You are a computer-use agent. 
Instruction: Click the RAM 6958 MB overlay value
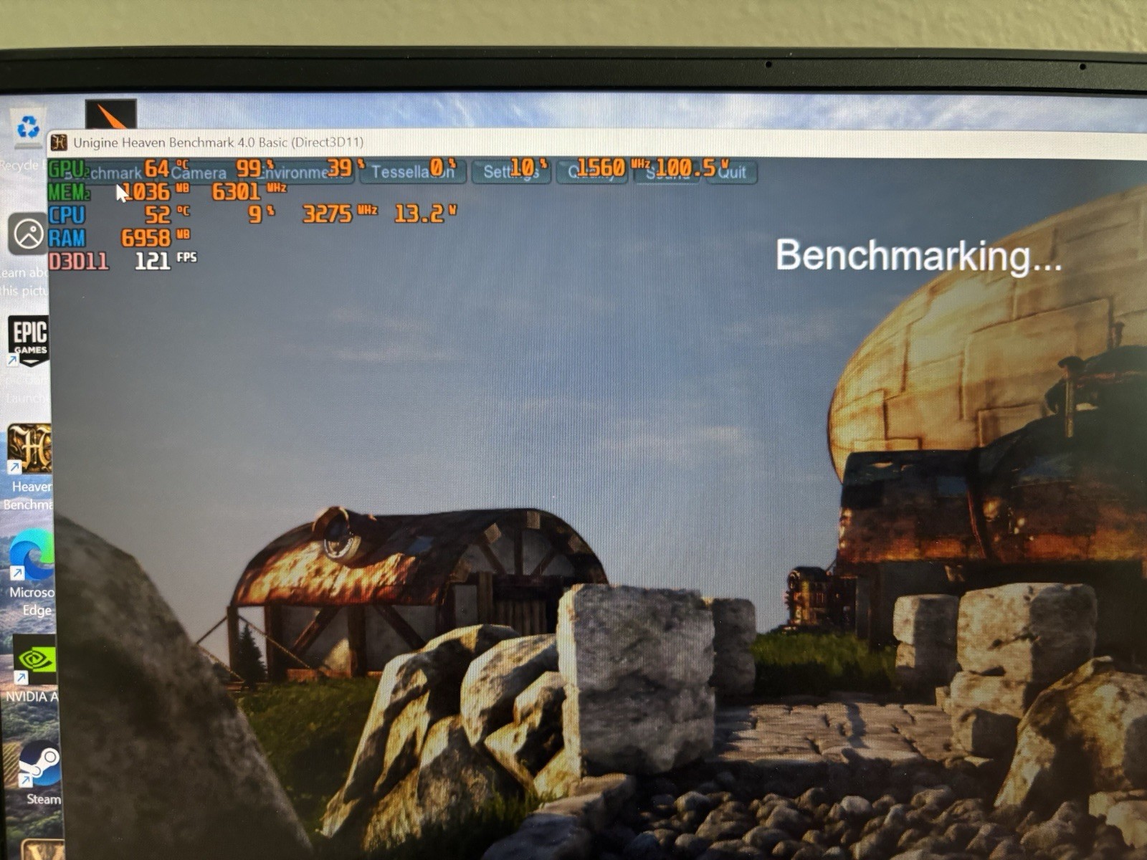(155, 238)
